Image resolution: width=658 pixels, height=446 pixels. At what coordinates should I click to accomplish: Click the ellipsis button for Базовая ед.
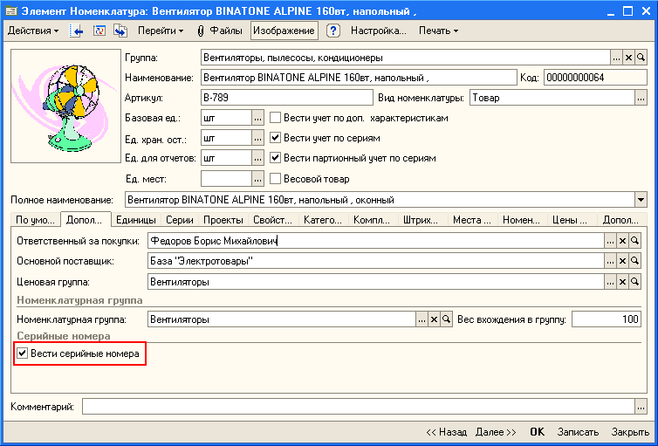point(257,118)
